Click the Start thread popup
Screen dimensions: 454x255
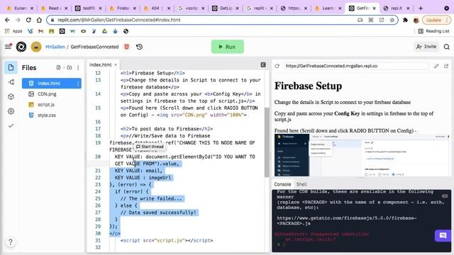tap(150, 147)
